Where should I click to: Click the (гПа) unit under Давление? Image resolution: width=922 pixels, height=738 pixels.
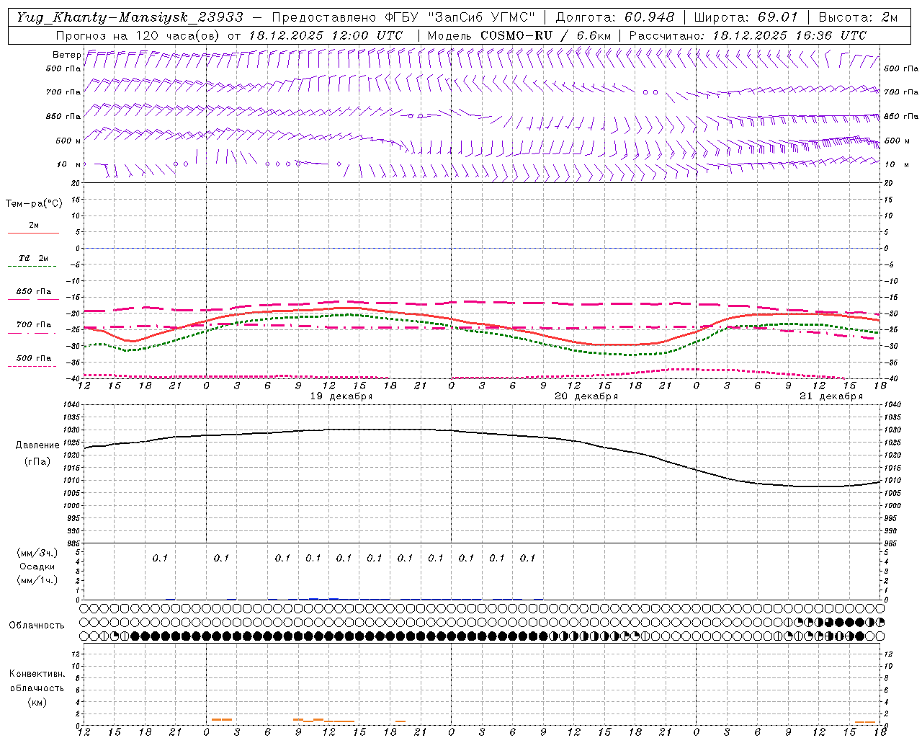click(x=37, y=461)
